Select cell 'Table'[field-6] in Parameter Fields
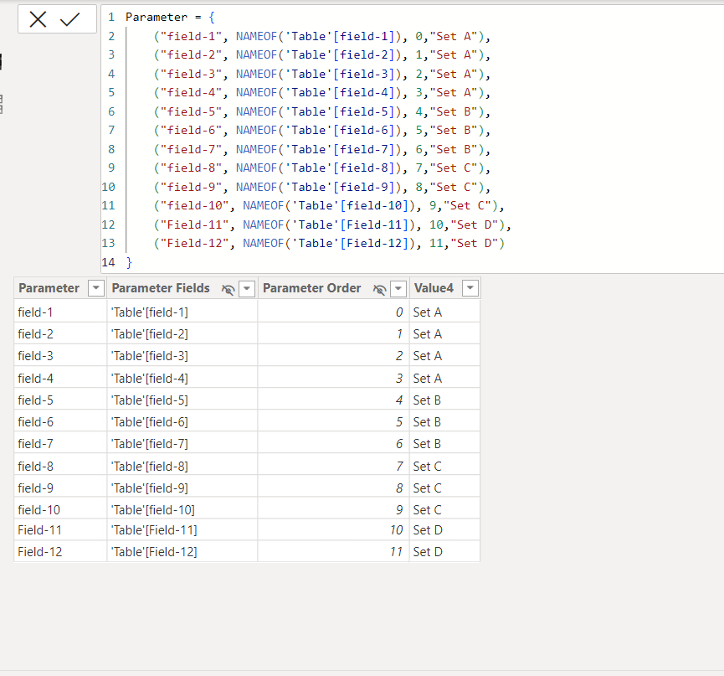 point(182,422)
